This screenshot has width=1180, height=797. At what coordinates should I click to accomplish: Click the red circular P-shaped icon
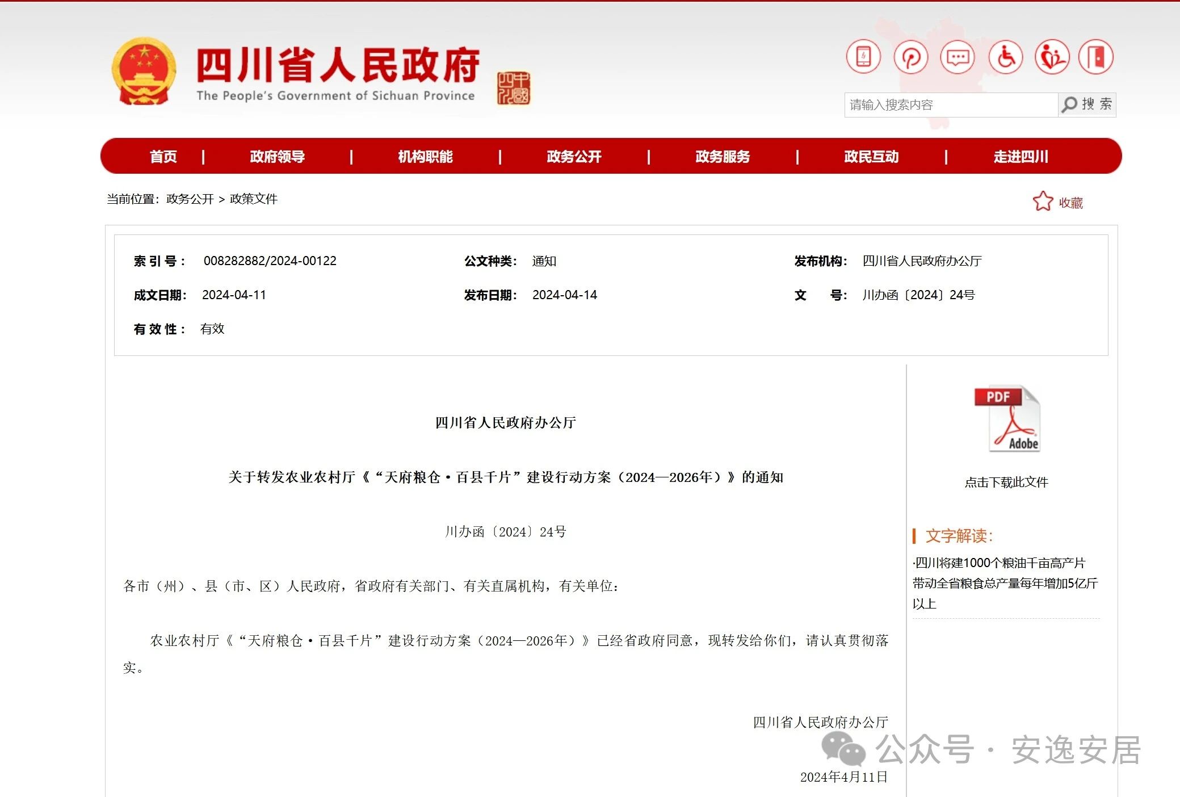[x=910, y=57]
